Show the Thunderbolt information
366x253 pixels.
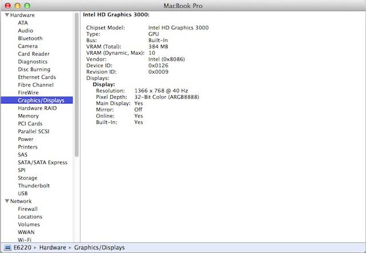[33, 186]
